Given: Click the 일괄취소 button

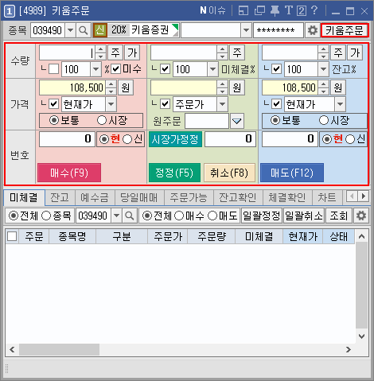Looking at the screenshot, I should 304,216.
